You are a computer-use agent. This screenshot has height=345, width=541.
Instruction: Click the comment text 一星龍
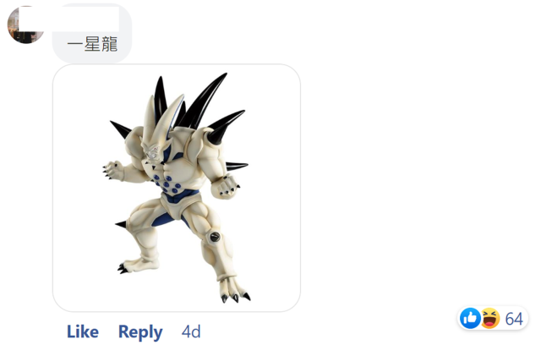[92, 44]
